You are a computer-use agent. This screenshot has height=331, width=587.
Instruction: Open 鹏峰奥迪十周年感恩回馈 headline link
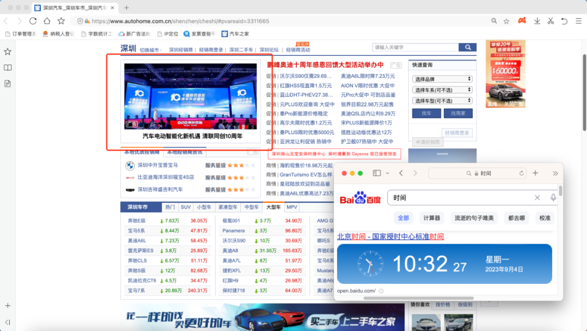(x=325, y=65)
